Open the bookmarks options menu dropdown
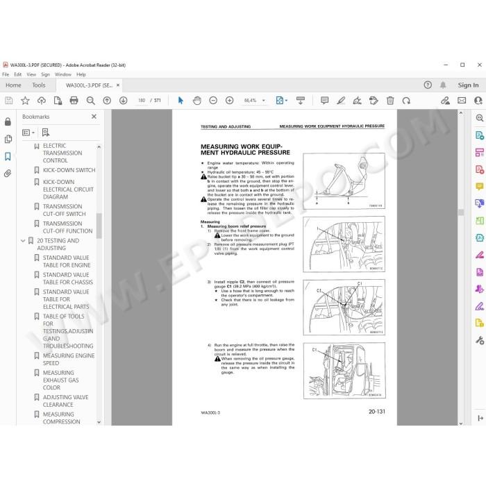 [28, 133]
